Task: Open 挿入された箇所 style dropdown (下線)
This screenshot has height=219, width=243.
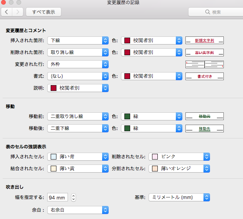Action: [x=78, y=40]
